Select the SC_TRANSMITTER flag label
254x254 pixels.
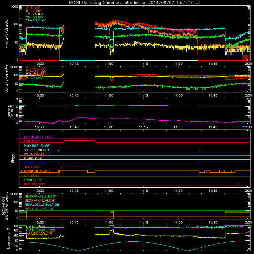click(x=37, y=154)
